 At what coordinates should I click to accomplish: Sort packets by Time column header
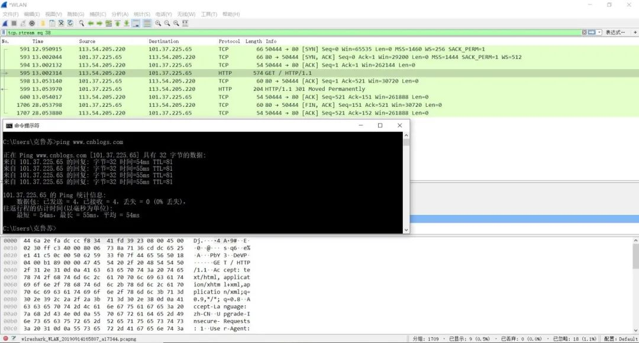[38, 41]
